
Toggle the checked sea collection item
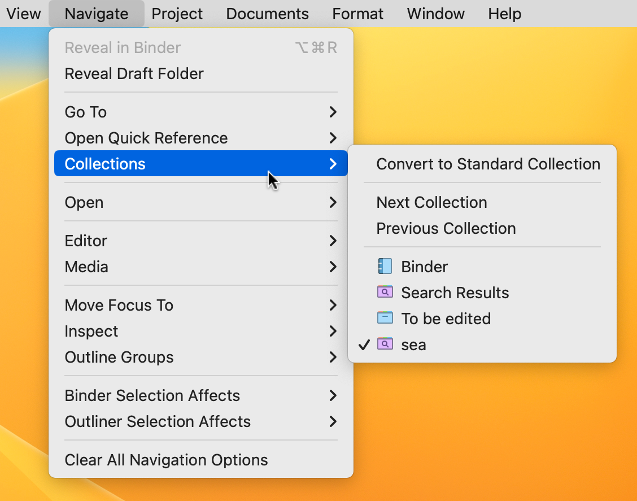[x=413, y=345]
